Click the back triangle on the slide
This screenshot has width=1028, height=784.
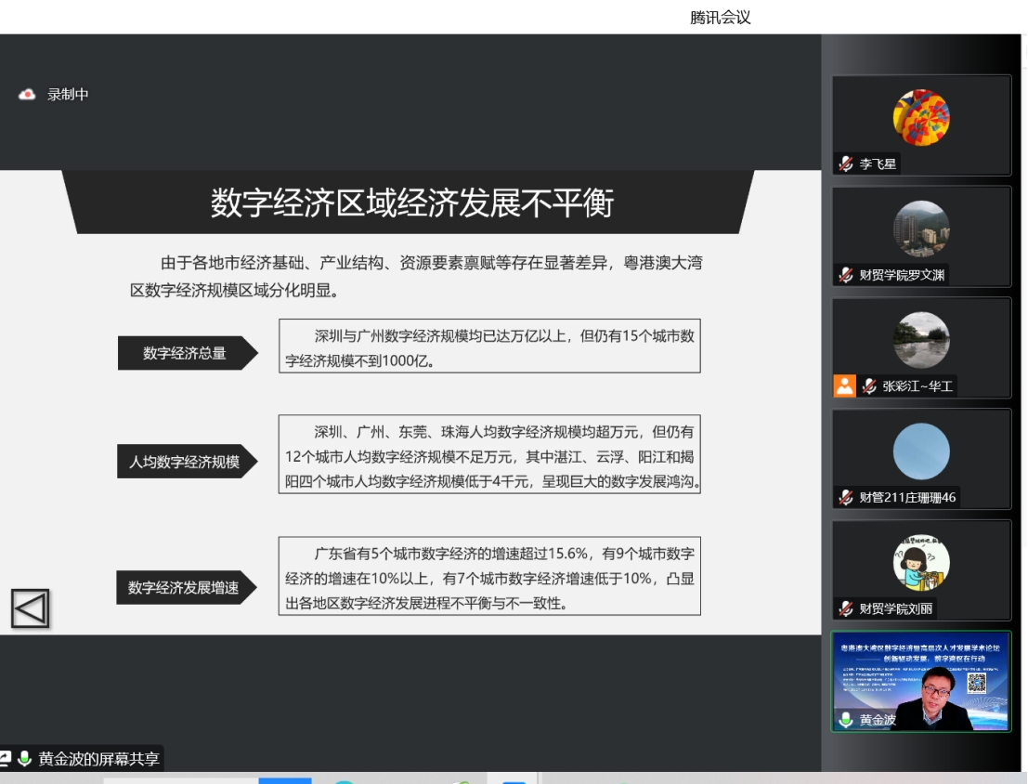(x=30, y=609)
